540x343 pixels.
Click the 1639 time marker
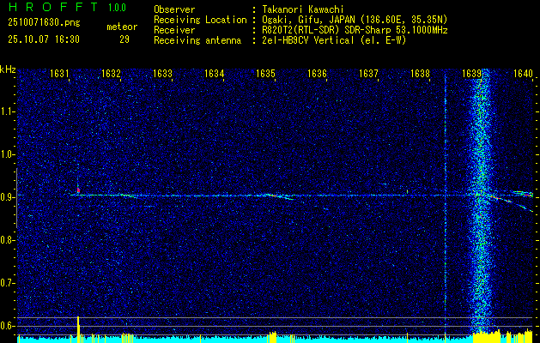tap(471, 74)
